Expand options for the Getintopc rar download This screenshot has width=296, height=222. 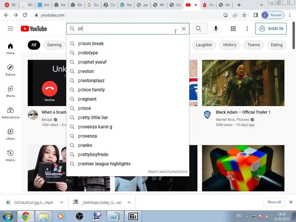(x=129, y=202)
